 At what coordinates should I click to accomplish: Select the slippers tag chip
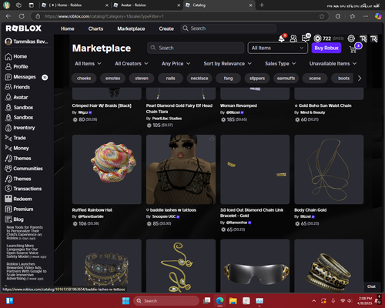tap(257, 79)
